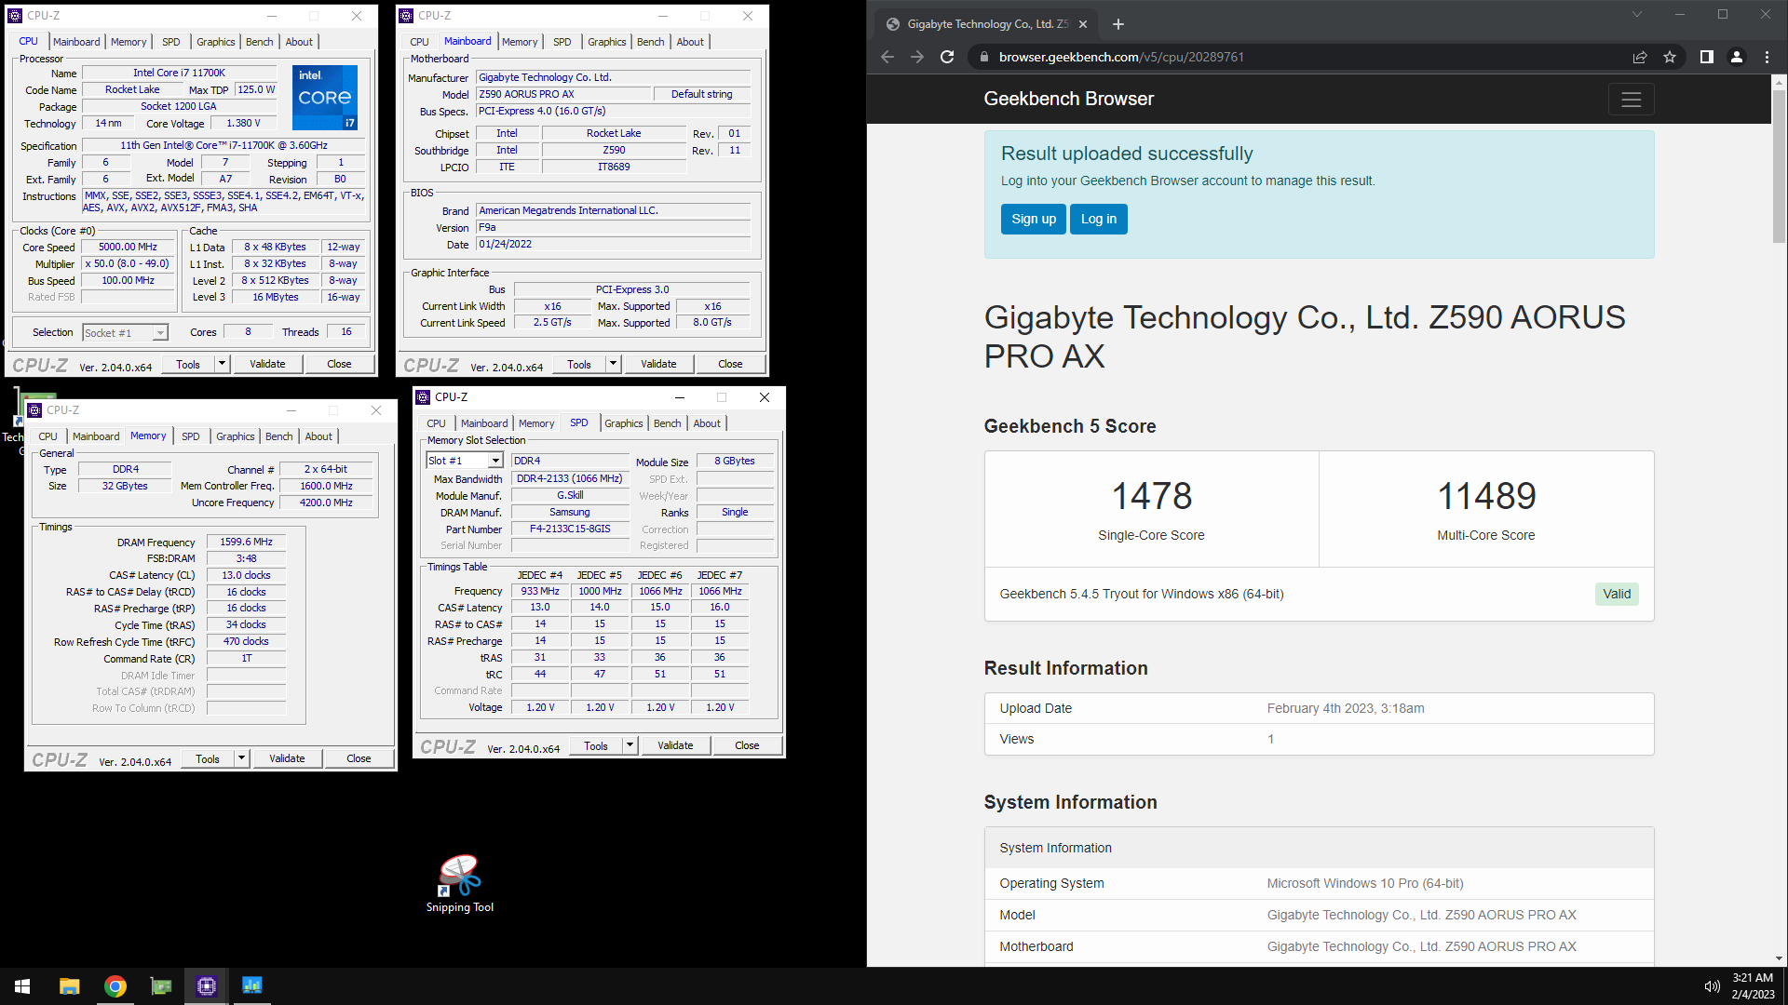
Task: Open the Chrome three-dot menu
Action: coord(1767,57)
